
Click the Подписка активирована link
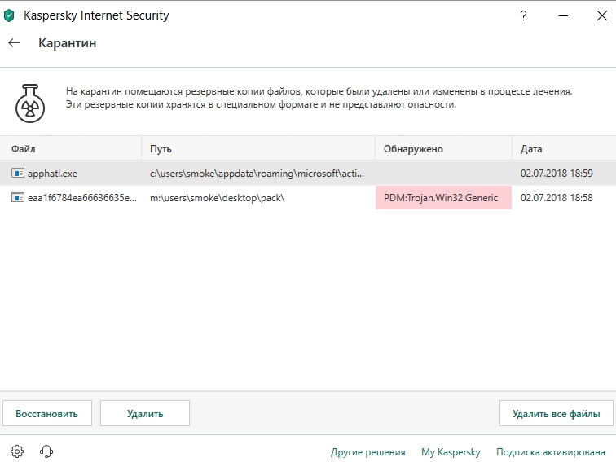click(x=551, y=452)
